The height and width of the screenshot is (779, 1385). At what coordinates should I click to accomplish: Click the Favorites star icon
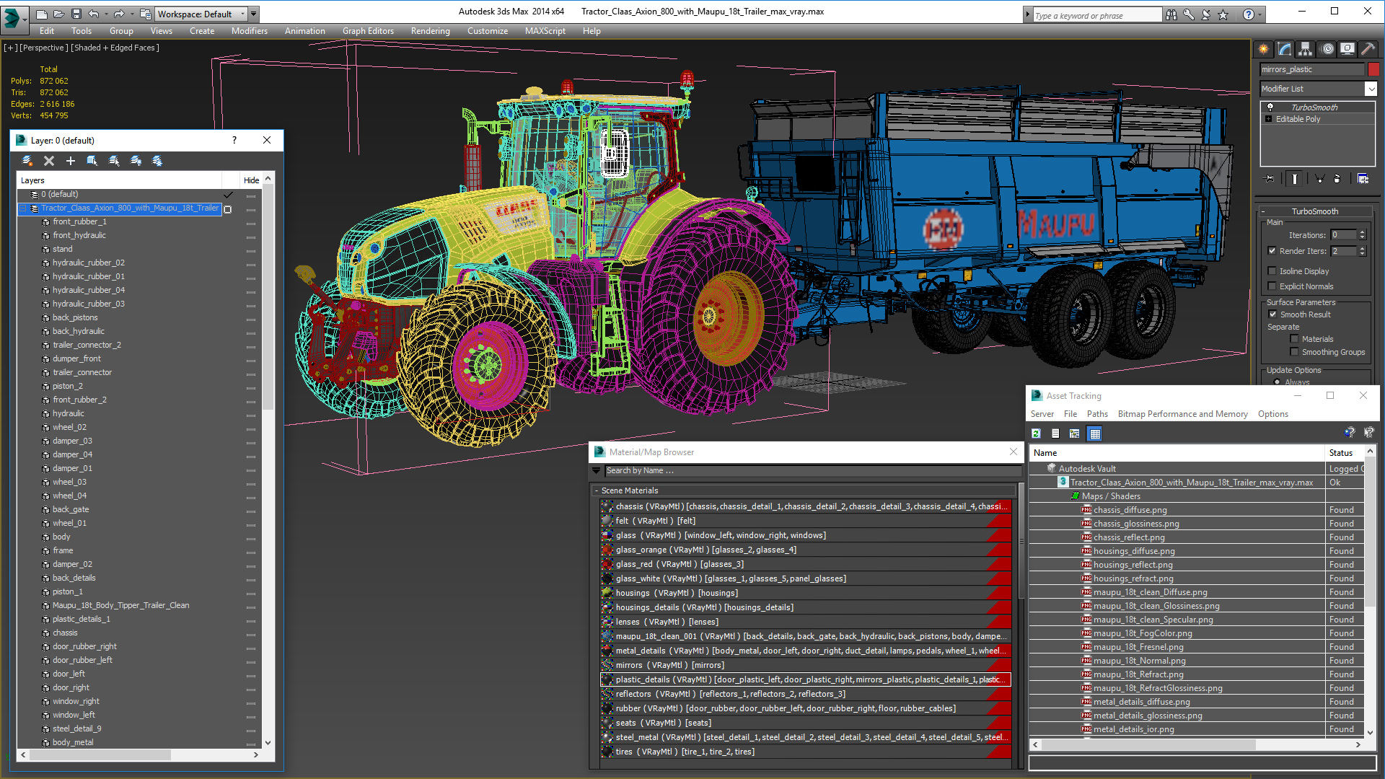tap(1223, 14)
